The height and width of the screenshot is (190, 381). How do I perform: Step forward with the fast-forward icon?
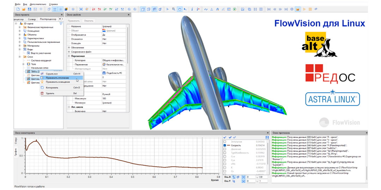pyautogui.click(x=280, y=9)
